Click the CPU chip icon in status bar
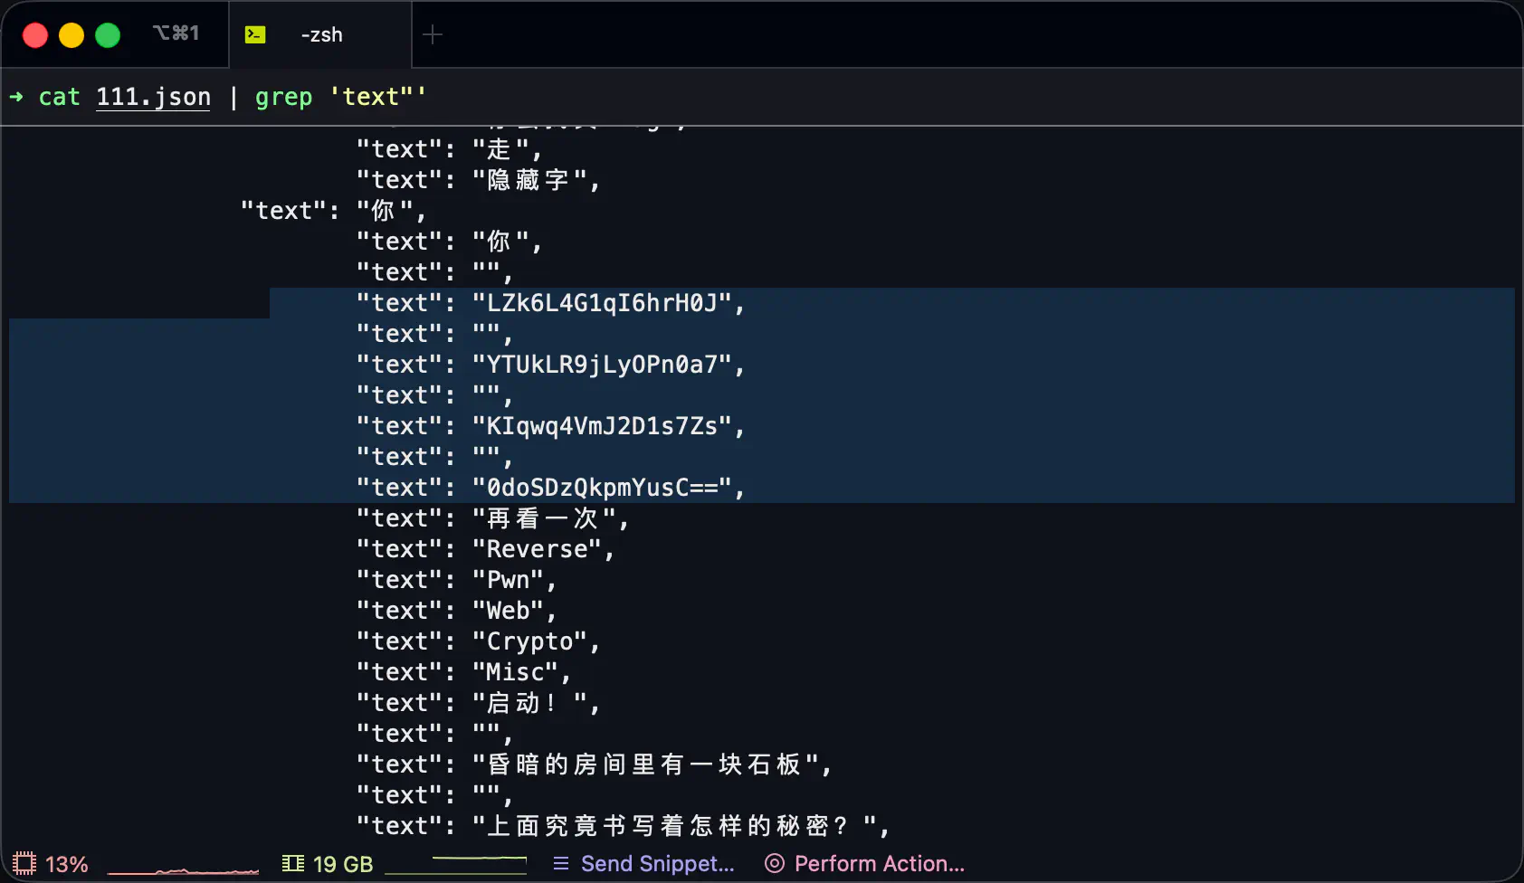 24,863
